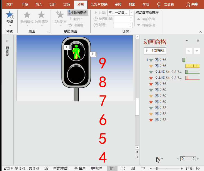Viewport: 204px width, 171px height.
Task: Click the zoom slider handle
Action: click(157, 169)
